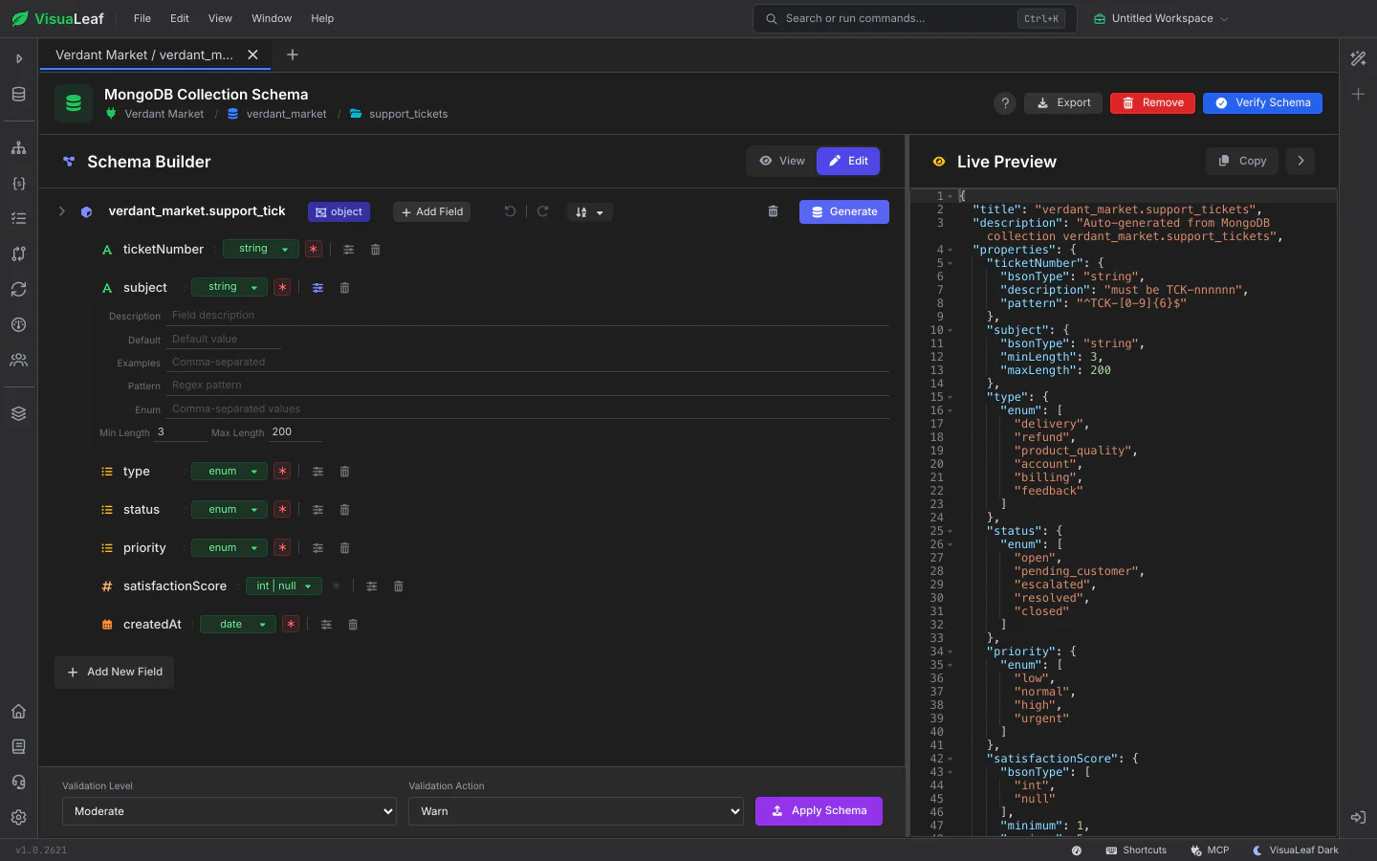Open the ticketNumber string type dropdown
1377x861 pixels.
[x=261, y=249]
